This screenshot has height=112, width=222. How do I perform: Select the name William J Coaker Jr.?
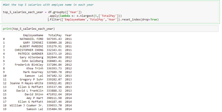click(x=26, y=105)
